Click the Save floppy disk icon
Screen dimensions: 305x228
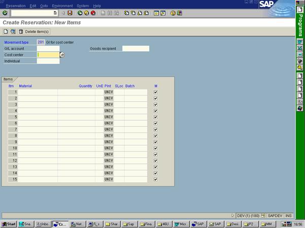(x=70, y=13)
